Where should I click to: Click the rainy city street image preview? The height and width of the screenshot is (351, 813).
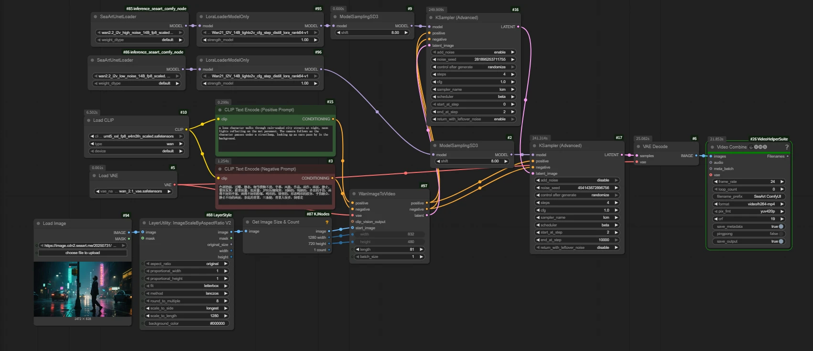point(83,288)
